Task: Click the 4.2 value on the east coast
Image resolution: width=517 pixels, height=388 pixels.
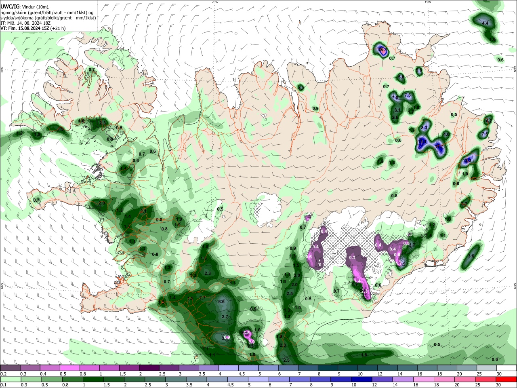Action: (489, 120)
